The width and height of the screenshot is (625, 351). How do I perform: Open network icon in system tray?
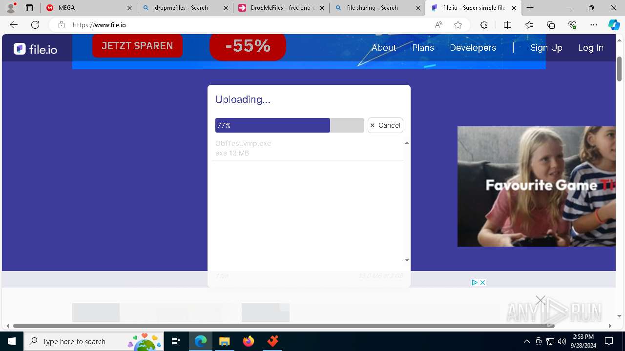[x=550, y=341]
